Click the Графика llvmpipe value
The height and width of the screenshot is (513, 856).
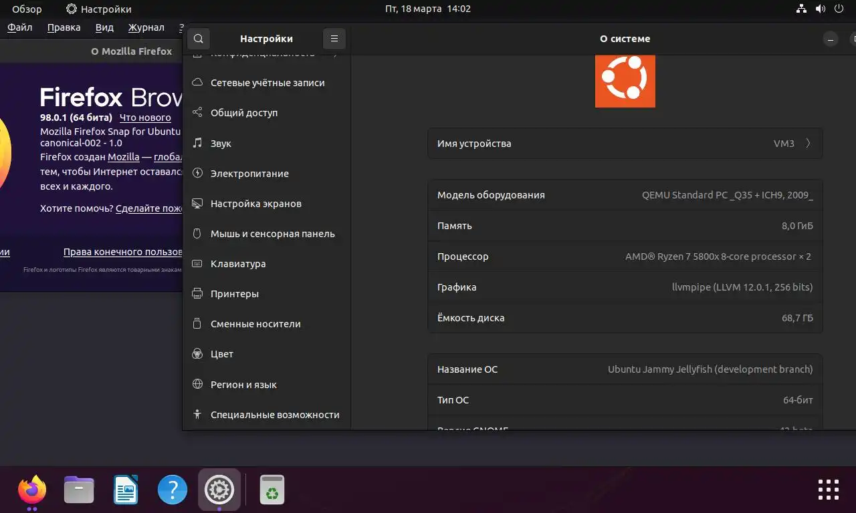point(742,287)
